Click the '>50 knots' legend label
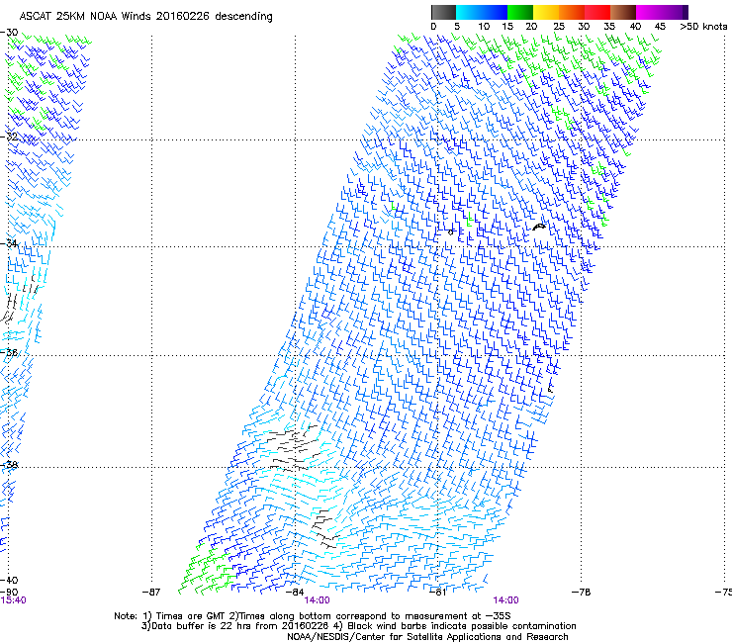 (x=703, y=27)
